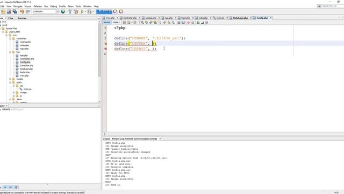344x194 pixels.
Task: Toggle the Highlight Search editor icon
Action: coord(155,23)
